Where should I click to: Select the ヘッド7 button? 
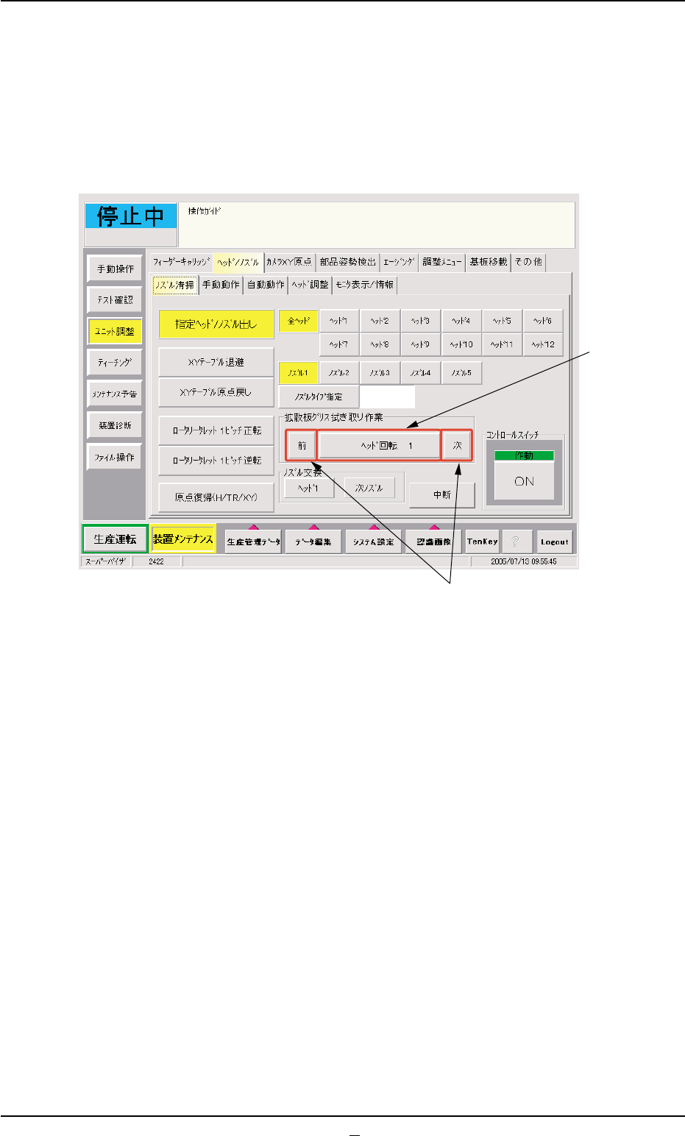[339, 344]
